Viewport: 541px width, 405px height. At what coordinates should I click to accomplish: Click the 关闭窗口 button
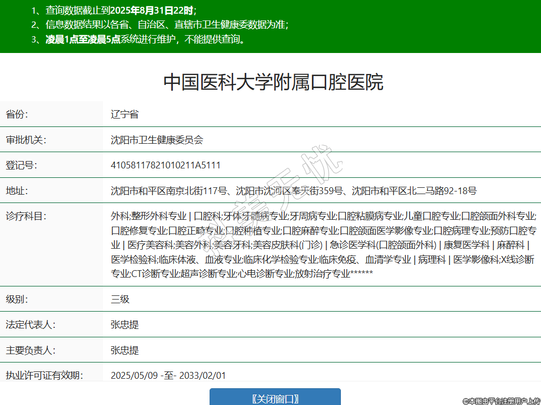click(275, 398)
